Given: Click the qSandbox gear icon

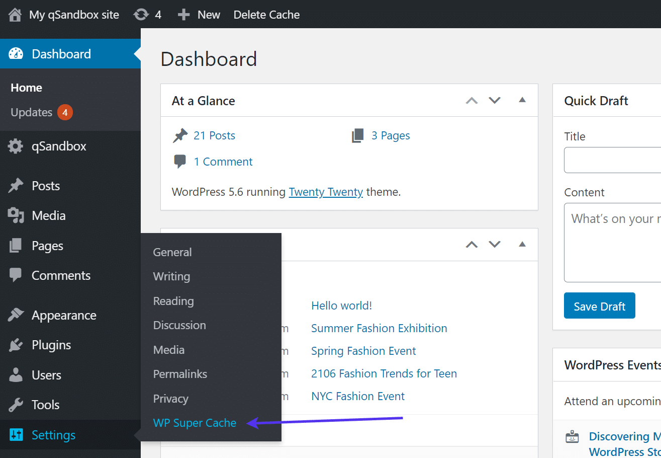Looking at the screenshot, I should (x=17, y=146).
